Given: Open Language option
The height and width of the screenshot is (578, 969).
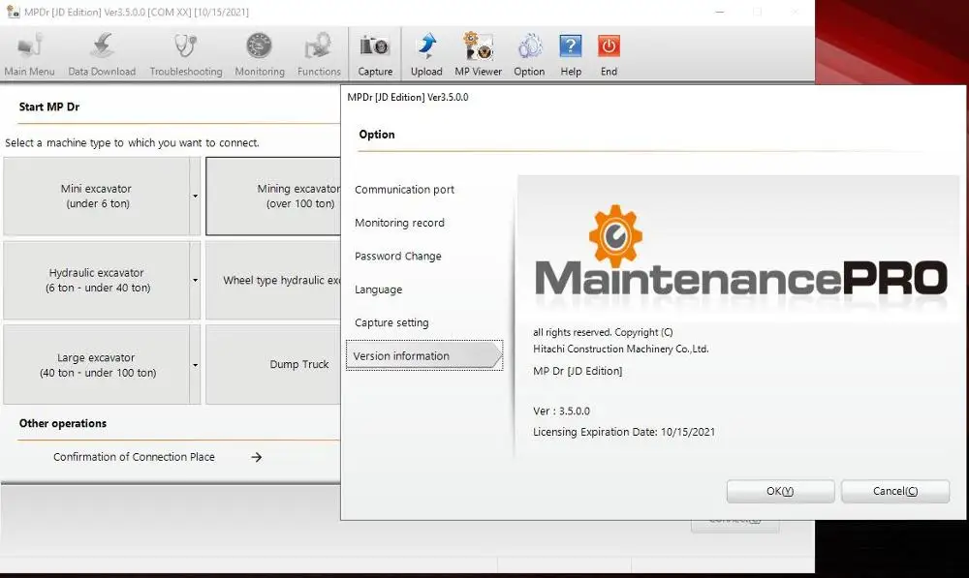Looking at the screenshot, I should click(x=378, y=289).
